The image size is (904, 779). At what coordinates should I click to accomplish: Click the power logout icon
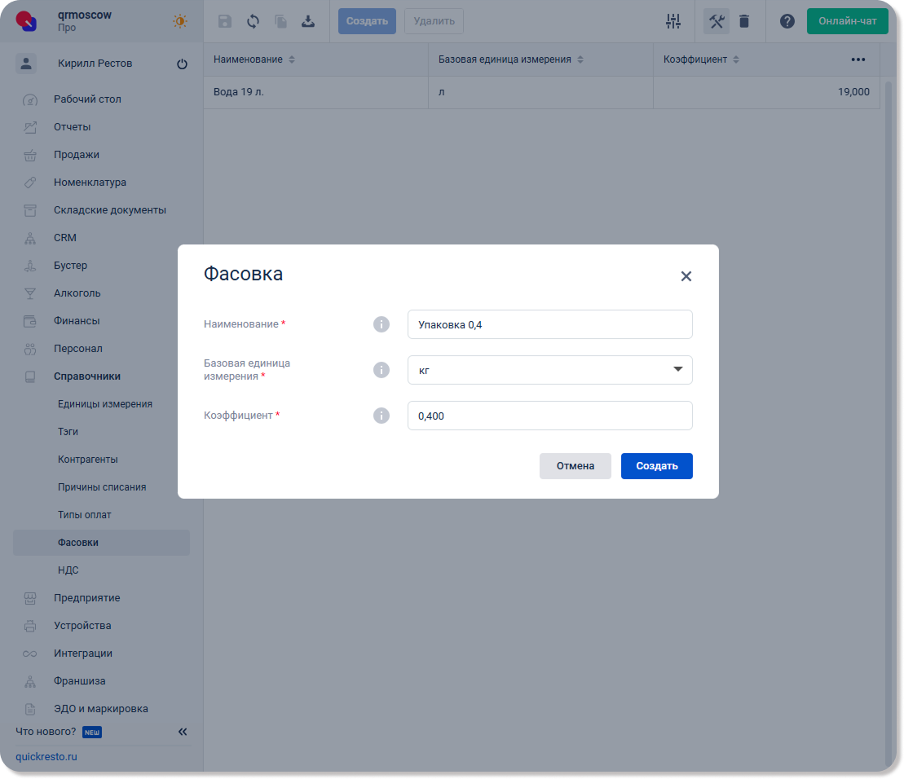[x=182, y=64]
